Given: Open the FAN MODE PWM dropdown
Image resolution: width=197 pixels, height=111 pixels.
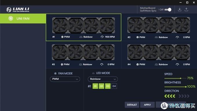Looking at the screenshot, I should coord(65,79).
